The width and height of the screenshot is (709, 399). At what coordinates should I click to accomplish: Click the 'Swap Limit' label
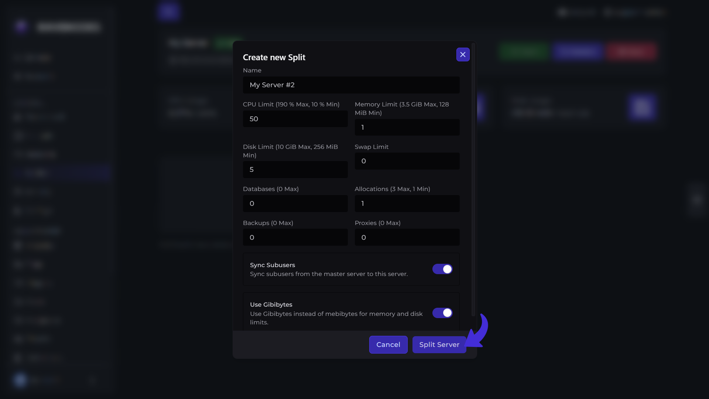[371, 147]
